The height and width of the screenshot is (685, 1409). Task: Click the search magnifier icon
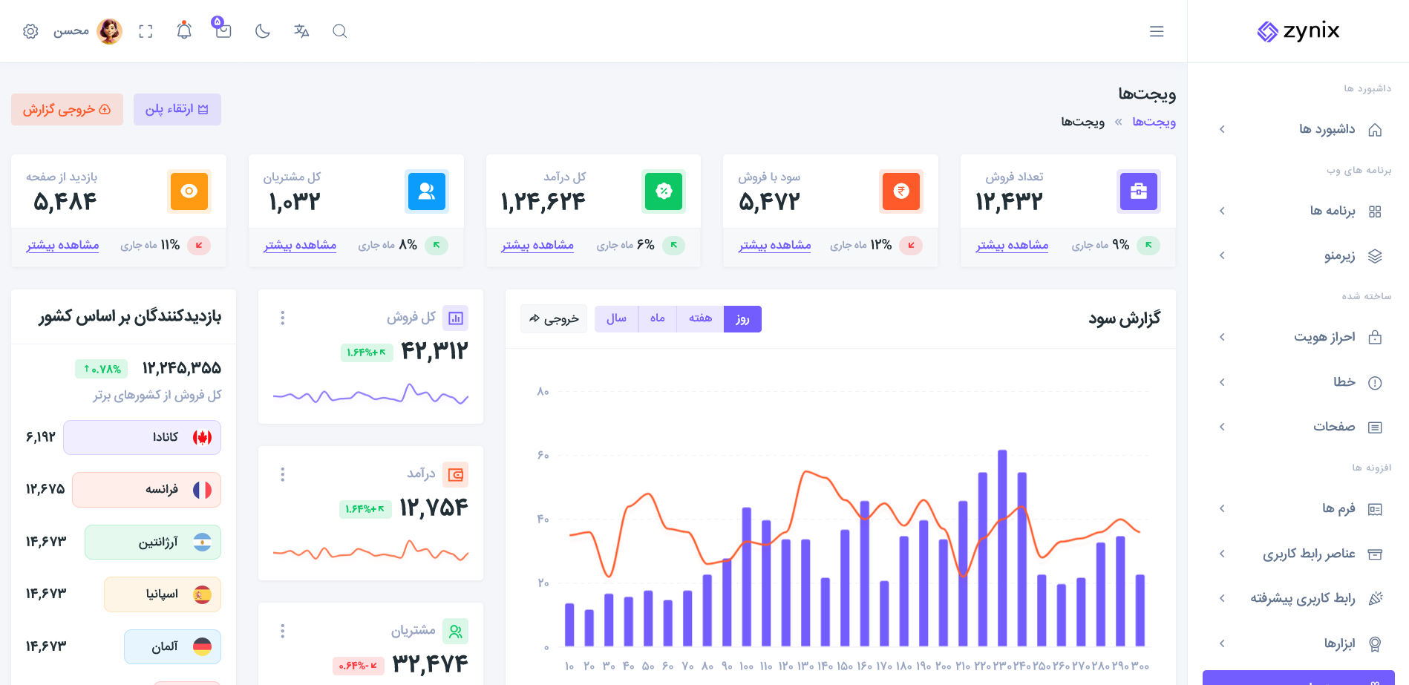point(340,31)
